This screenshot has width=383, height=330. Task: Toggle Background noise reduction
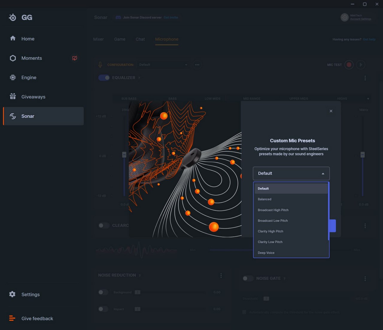tap(103, 292)
